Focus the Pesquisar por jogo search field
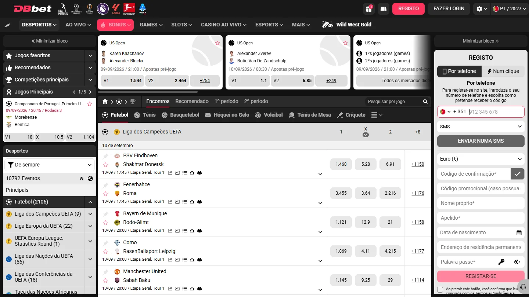 coord(394,102)
